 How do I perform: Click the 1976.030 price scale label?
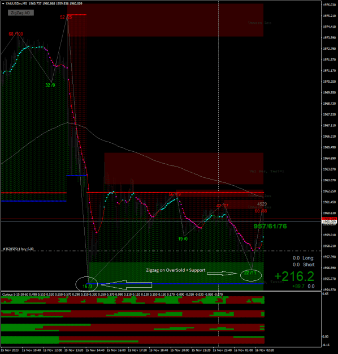pyautogui.click(x=329, y=5)
